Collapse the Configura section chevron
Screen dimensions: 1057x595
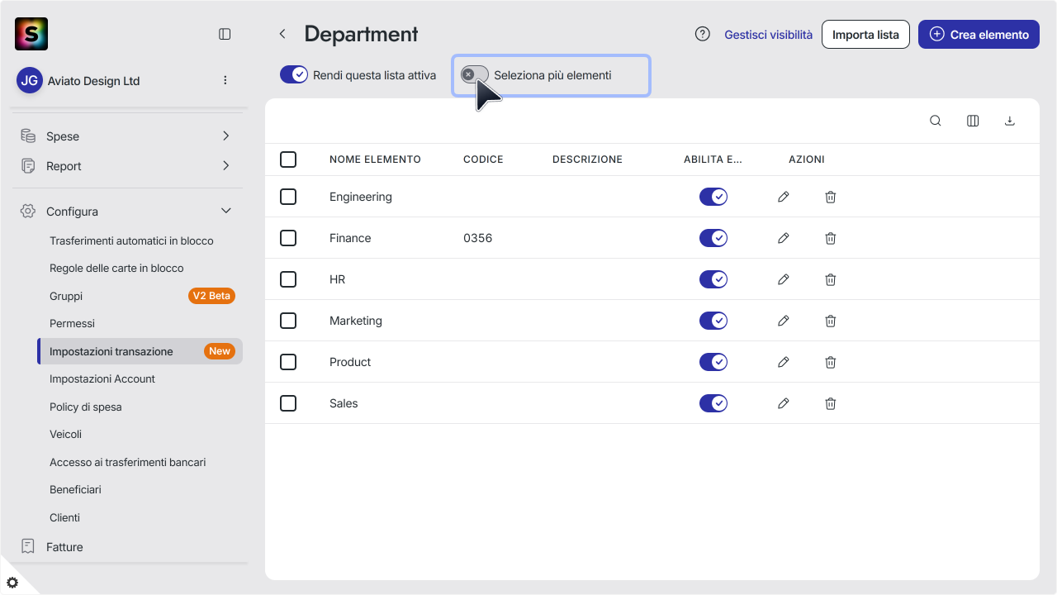click(226, 211)
